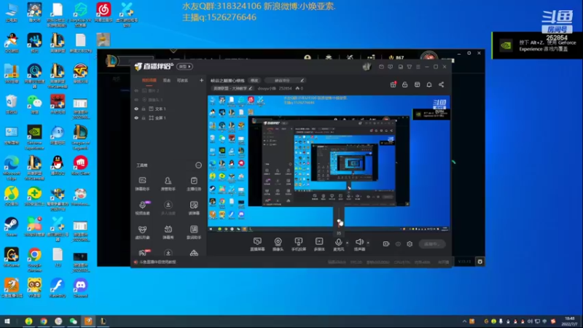Screen dimensions: 583x328
Task: Show hidden system tray icons chevron
Action: coord(464,321)
